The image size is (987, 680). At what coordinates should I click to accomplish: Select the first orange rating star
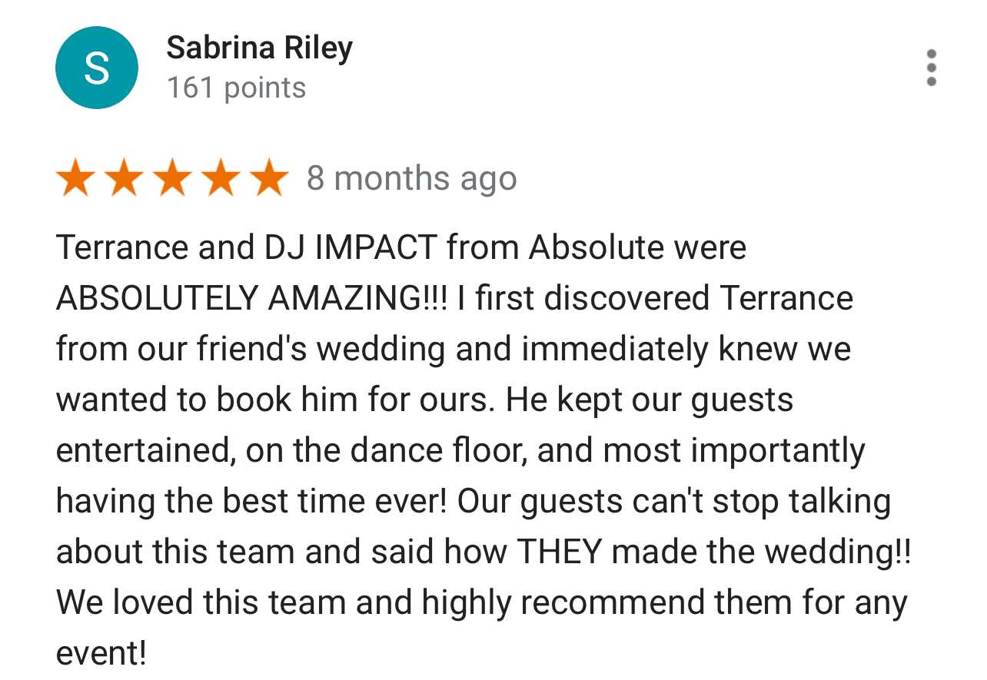pyautogui.click(x=75, y=178)
